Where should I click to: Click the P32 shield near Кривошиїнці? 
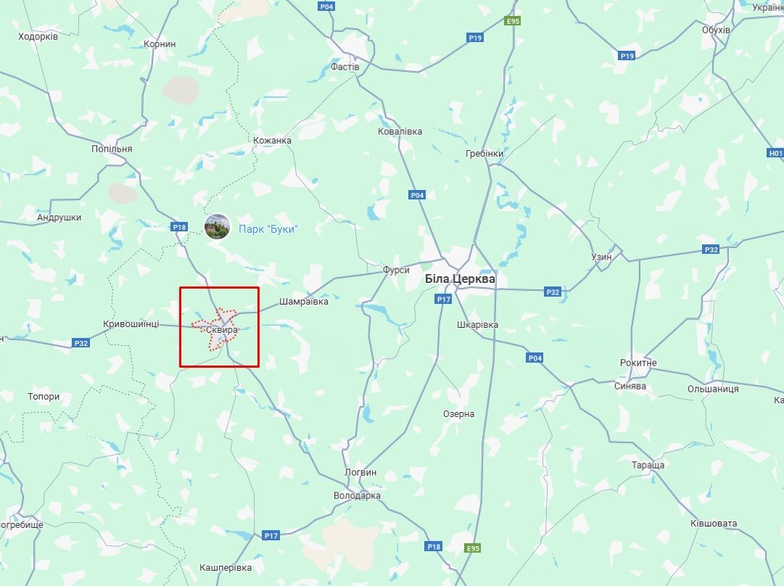coord(81,343)
